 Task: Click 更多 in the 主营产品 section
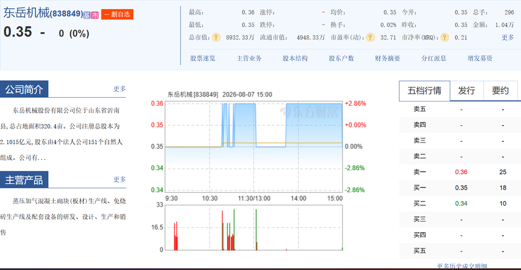(119, 179)
